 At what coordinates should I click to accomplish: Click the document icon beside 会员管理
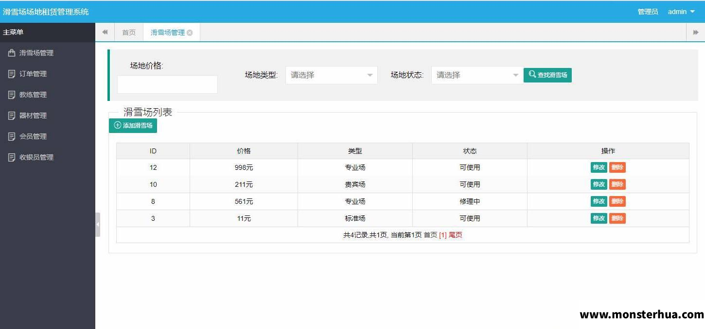tap(12, 136)
